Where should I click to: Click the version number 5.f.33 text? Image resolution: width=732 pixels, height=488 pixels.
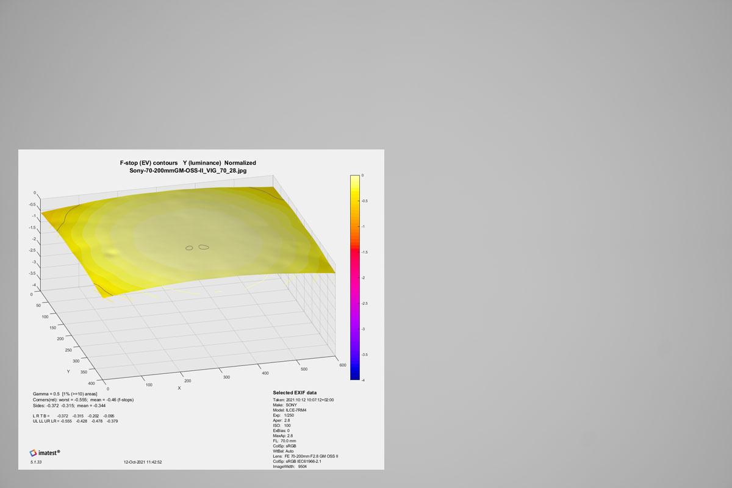[x=36, y=462]
